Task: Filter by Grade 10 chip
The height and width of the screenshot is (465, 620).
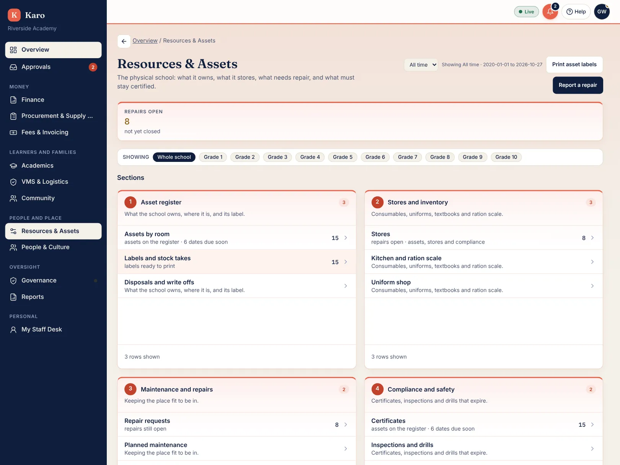Action: [x=506, y=157]
